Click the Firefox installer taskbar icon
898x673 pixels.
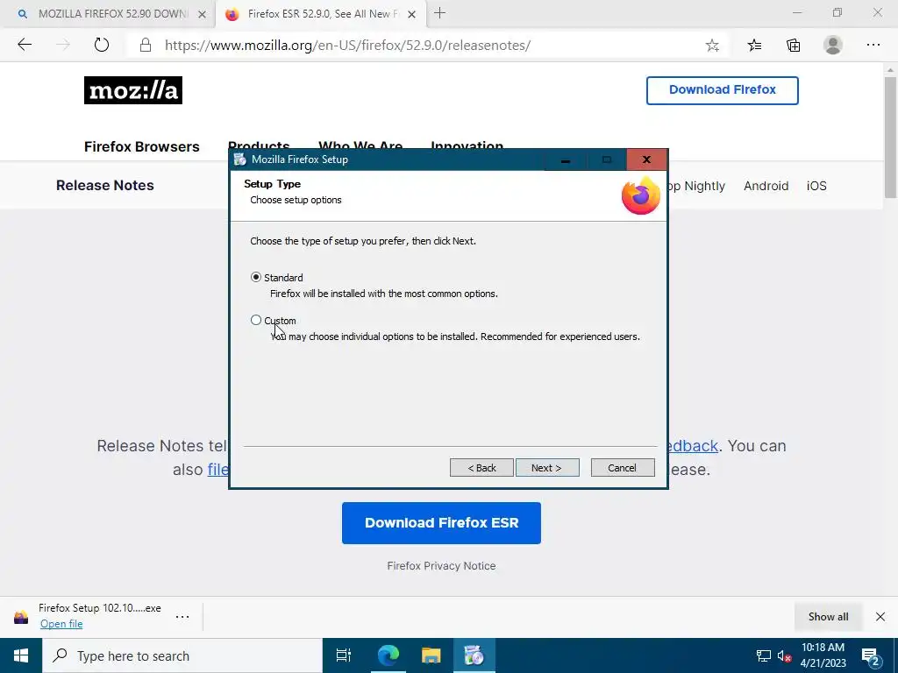(x=474, y=655)
